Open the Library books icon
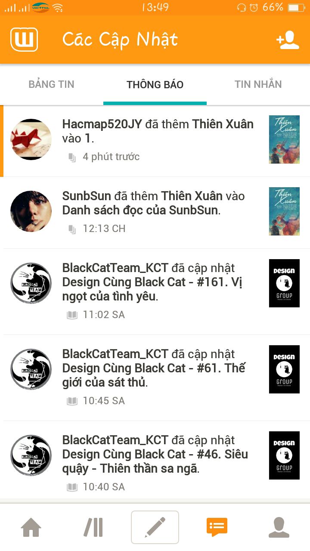Viewport: 310px width, 551px height. click(93, 527)
